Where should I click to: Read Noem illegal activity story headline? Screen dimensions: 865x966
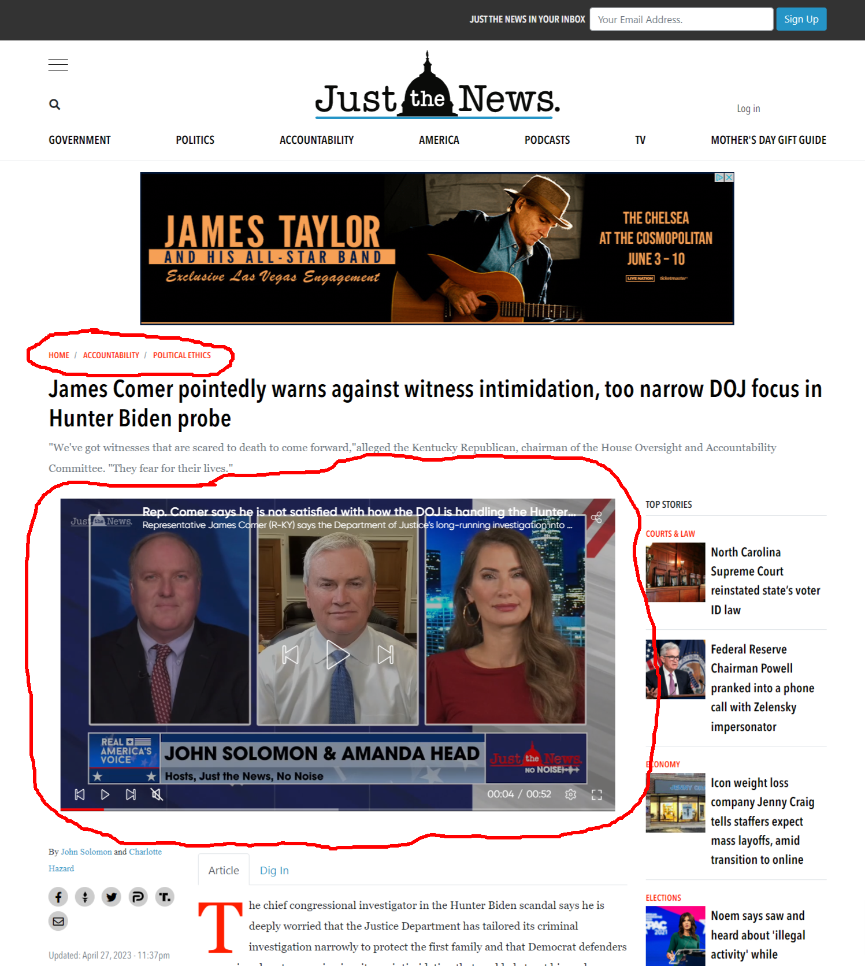(758, 935)
